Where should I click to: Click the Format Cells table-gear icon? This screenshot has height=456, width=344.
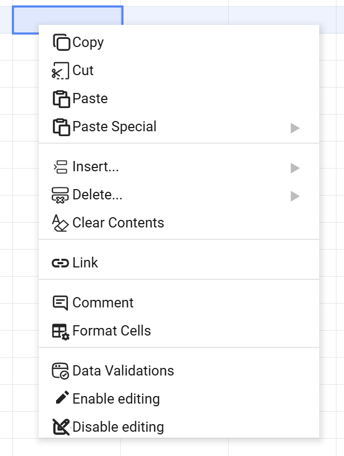61,331
